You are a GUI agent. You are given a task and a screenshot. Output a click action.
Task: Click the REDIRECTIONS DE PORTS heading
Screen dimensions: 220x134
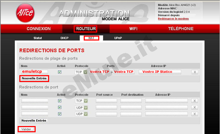(x=52, y=51)
